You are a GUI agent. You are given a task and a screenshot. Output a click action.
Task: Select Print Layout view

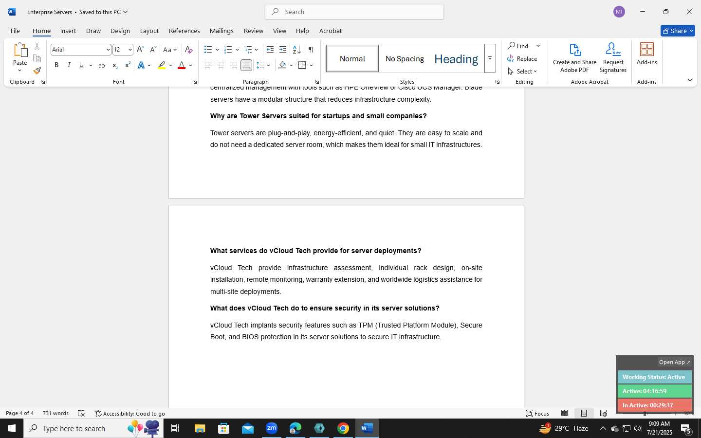pyautogui.click(x=584, y=413)
